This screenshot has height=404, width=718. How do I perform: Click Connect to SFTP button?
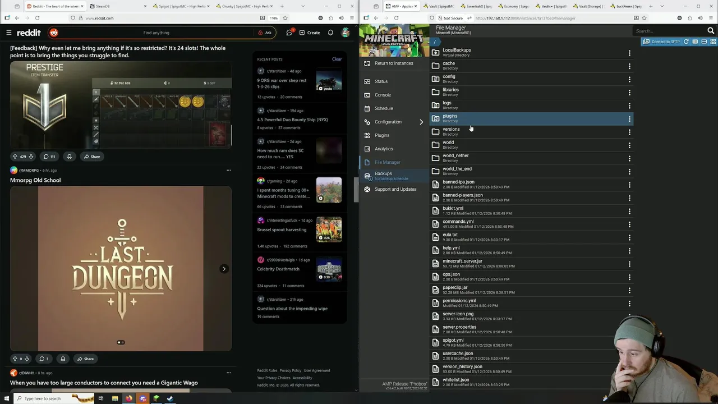coord(661,42)
